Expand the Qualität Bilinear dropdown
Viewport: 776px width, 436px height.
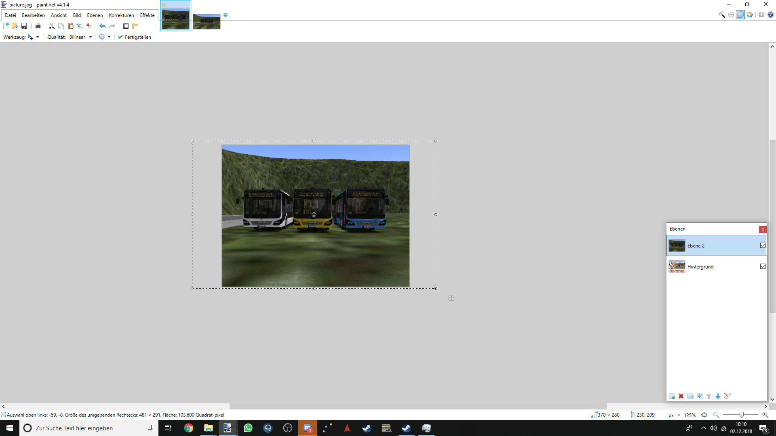click(90, 37)
